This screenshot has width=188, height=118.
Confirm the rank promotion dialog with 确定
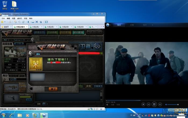point(53,89)
